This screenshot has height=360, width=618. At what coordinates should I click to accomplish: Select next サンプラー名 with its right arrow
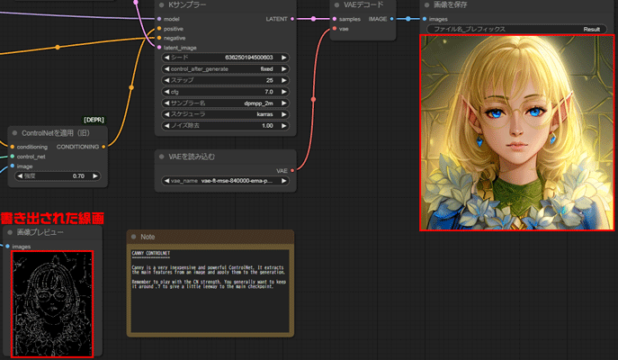pyautogui.click(x=283, y=103)
